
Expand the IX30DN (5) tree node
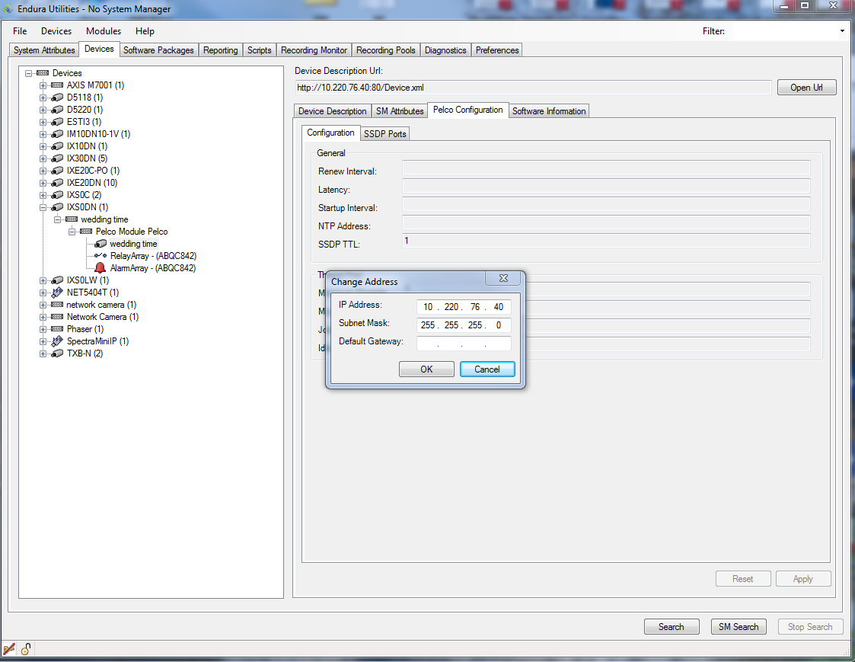[43, 158]
